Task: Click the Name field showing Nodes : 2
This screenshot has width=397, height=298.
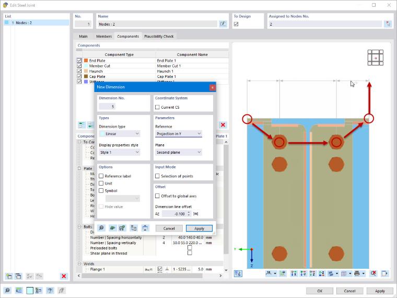Action: point(157,24)
